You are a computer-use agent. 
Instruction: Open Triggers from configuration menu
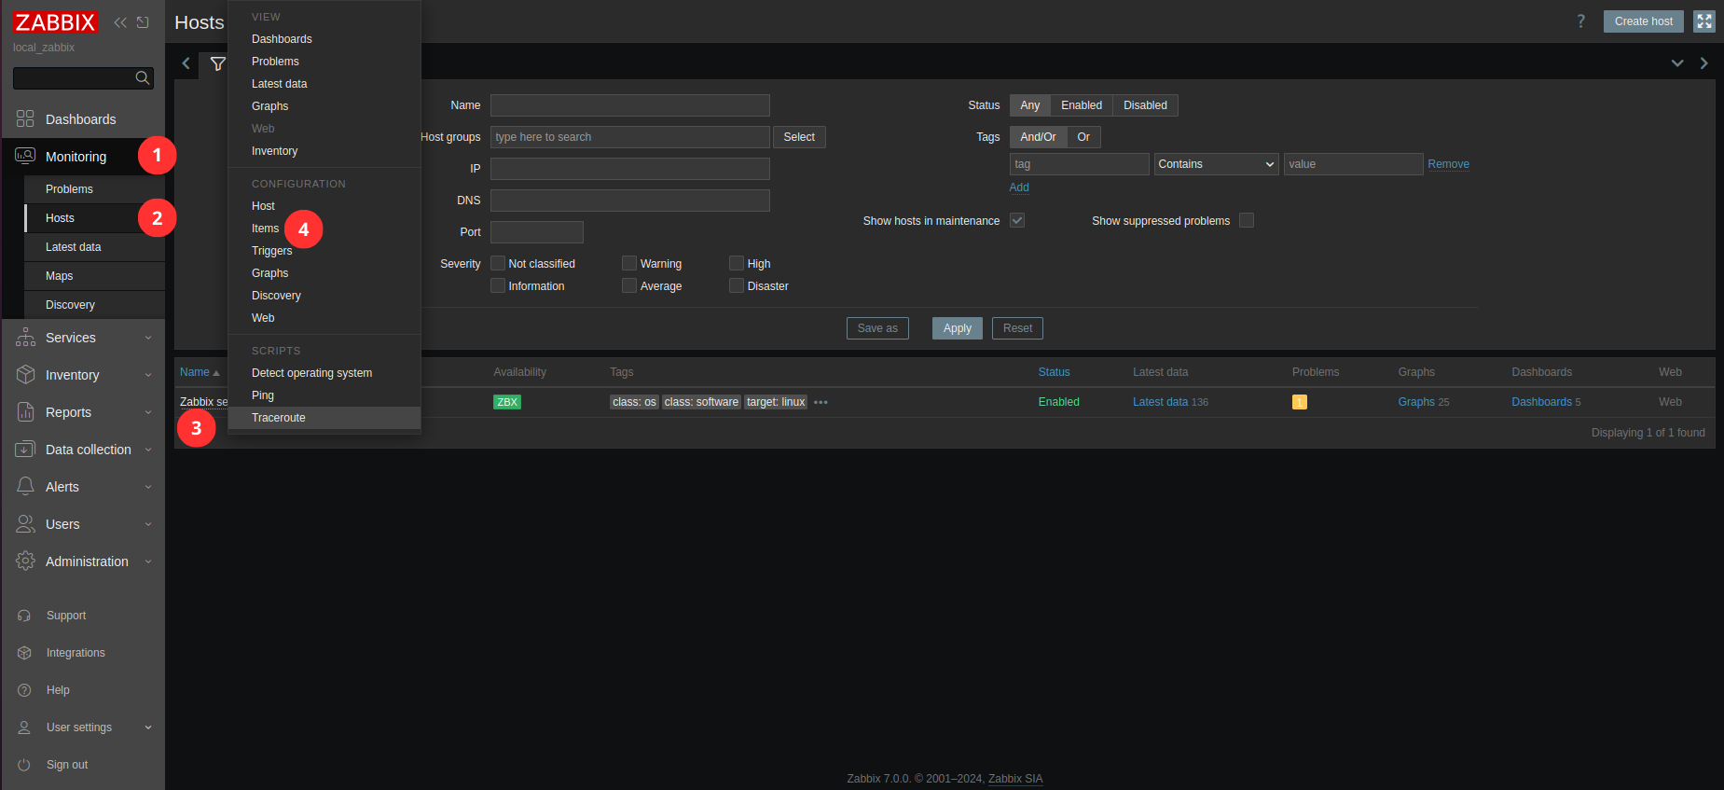tap(324, 251)
